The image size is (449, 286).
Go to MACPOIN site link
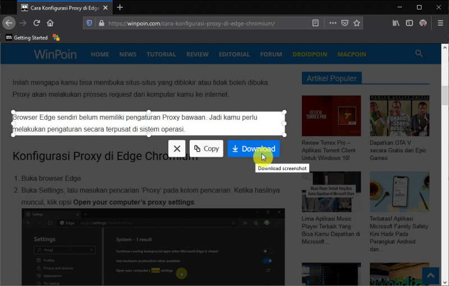[x=352, y=54]
